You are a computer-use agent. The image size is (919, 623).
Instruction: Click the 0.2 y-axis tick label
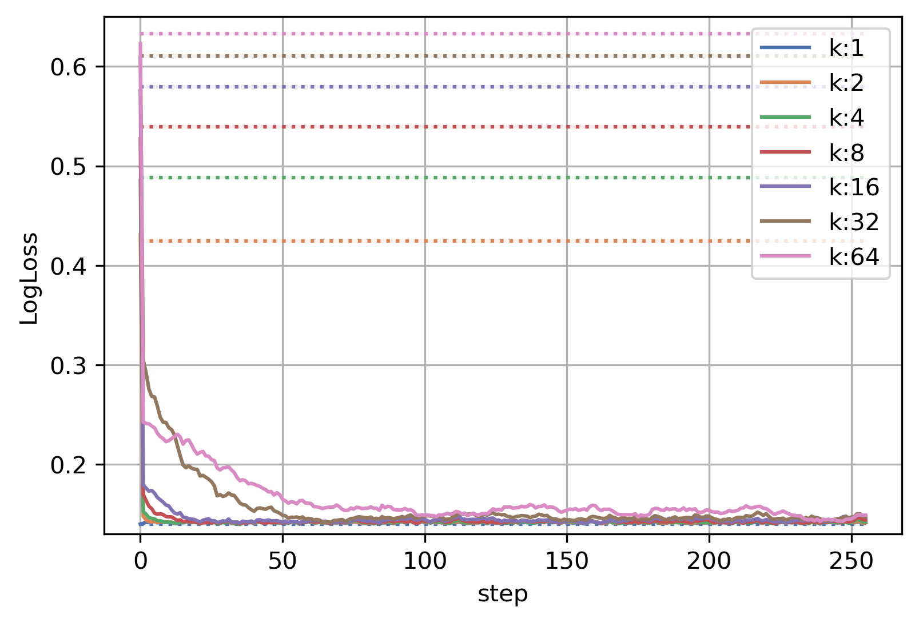(68, 465)
